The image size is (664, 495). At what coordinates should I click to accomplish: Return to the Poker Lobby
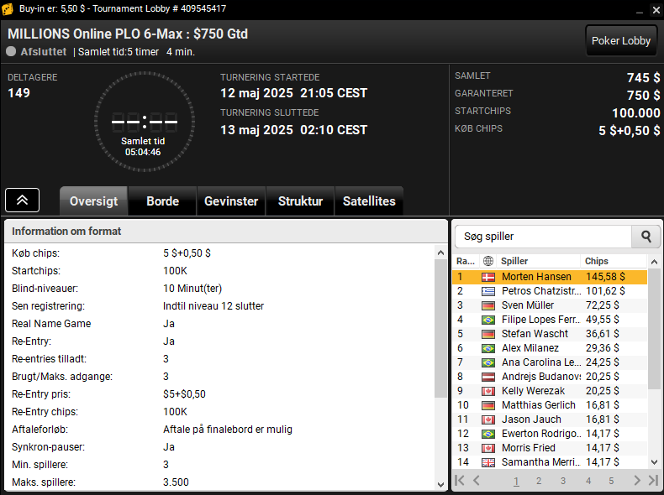[621, 40]
